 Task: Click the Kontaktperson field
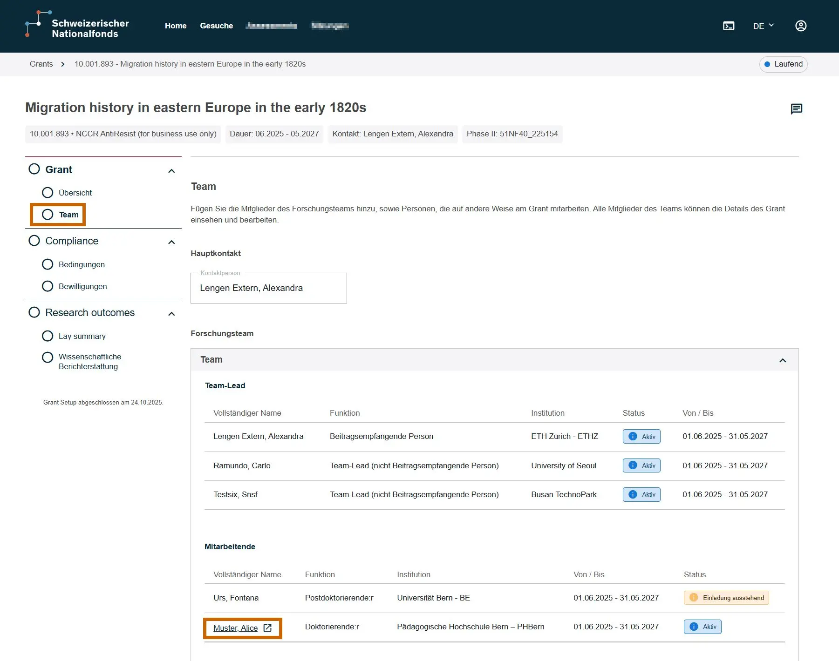pyautogui.click(x=269, y=288)
